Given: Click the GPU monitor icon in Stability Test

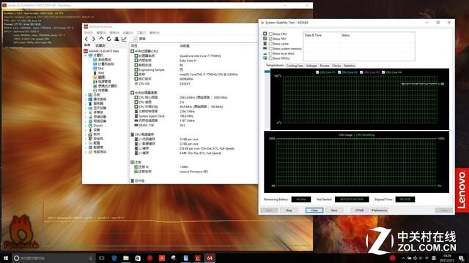Looking at the screenshot, I should pos(265,58).
